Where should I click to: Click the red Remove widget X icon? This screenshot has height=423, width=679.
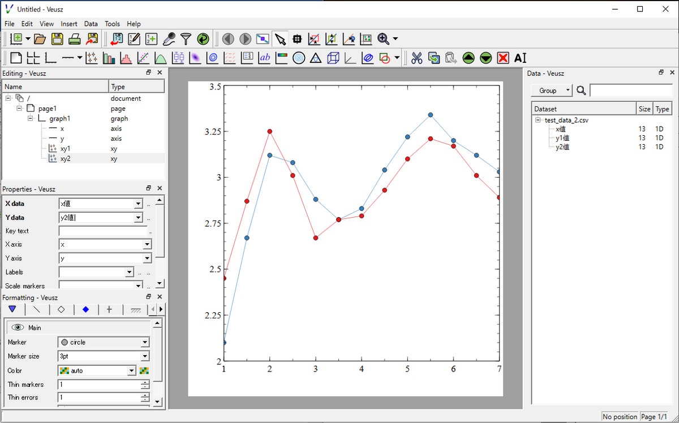503,58
